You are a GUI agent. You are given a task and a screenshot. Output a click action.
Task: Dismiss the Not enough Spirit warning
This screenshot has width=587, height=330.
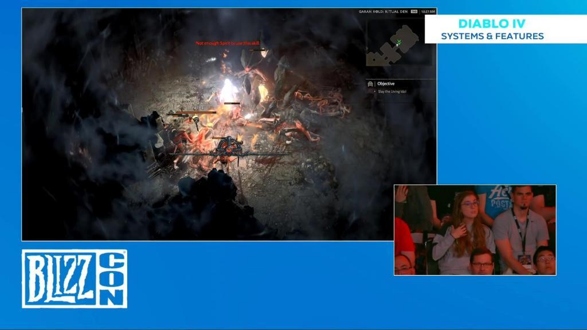[x=228, y=42]
